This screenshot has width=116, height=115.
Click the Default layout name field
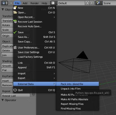click(x=71, y=3)
